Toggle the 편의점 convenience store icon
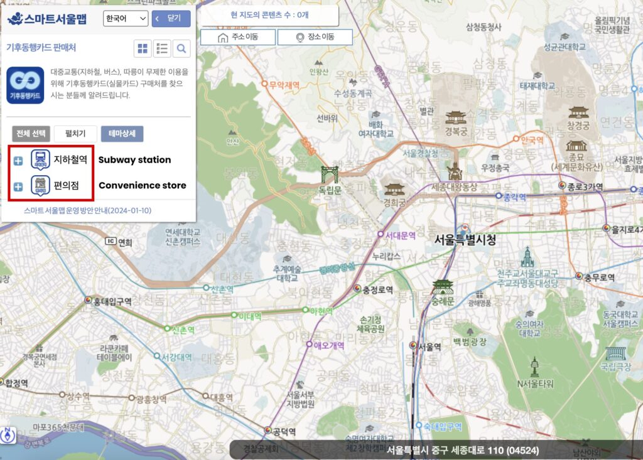Viewport: 643px width, 460px height. [40, 186]
